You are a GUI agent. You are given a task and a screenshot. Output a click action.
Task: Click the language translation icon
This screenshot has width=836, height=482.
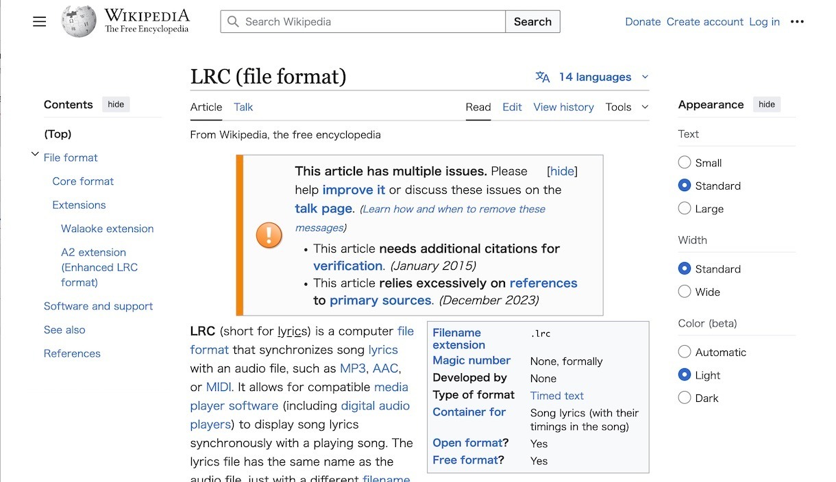pyautogui.click(x=543, y=77)
